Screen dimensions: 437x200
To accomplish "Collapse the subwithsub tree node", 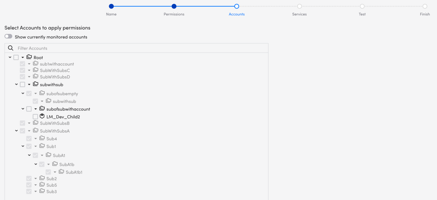I will (x=16, y=84).
